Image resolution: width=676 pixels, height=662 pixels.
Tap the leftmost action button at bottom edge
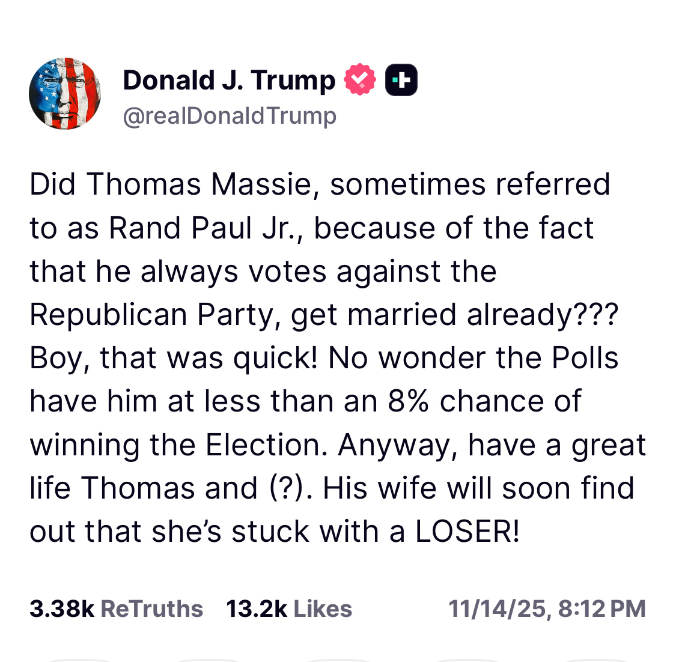pos(77,660)
